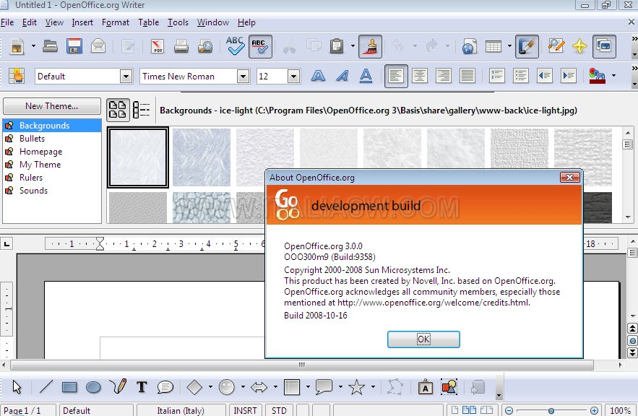The height and width of the screenshot is (416, 638).
Task: Turn on bulleted list
Action: (521, 76)
